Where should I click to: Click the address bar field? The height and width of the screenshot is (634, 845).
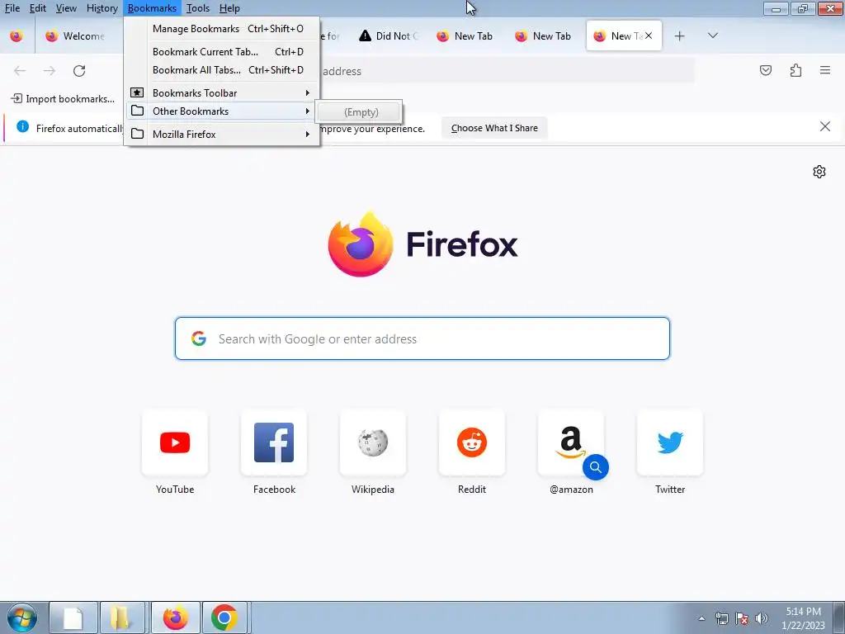point(507,71)
